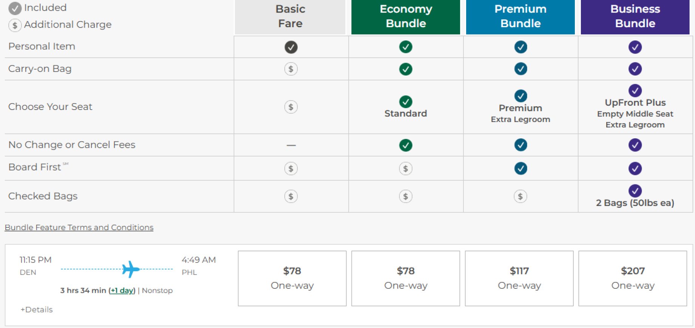Click the +1 day link for arrival time
Screen dimensions: 695x328
click(121, 290)
